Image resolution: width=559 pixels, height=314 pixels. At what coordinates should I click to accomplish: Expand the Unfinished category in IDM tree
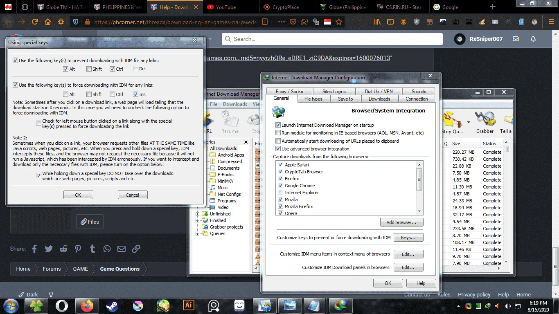coord(198,214)
